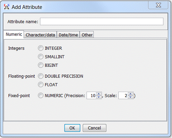Increase Scale with the up arrow
The image size is (172, 138).
click(131, 94)
